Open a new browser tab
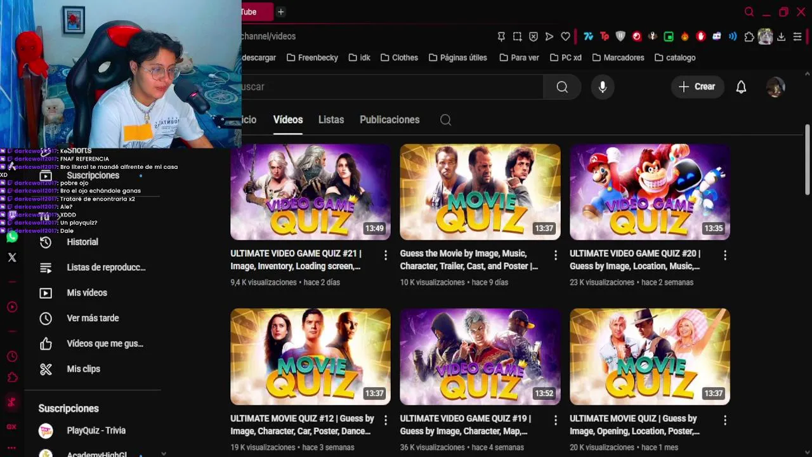The image size is (812, 457). point(280,12)
